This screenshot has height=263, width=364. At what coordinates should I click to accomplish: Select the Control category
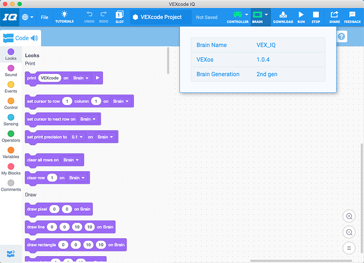click(x=11, y=104)
